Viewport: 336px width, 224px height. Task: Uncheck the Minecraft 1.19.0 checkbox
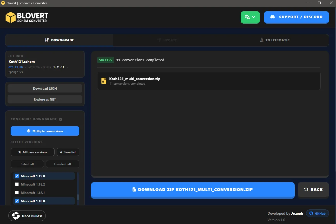pos(17,176)
